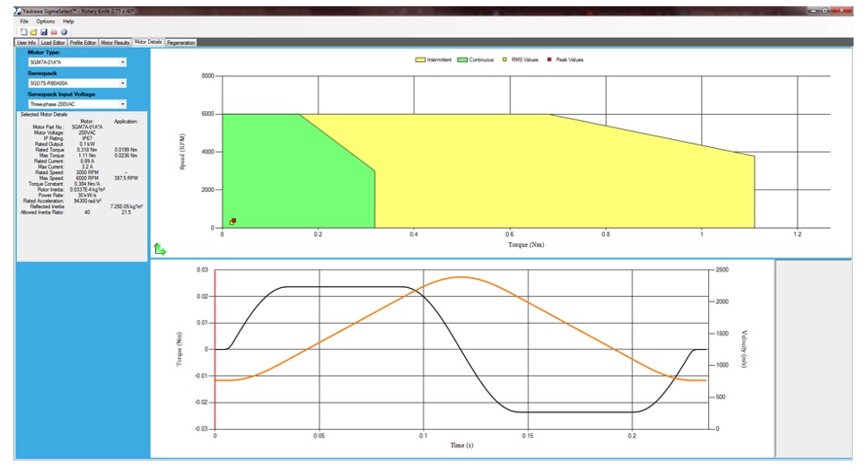Switch to the Motor Results tab
Image resolution: width=867 pixels, height=471 pixels.
pos(115,42)
